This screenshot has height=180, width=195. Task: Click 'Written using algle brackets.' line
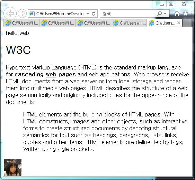point(59,149)
